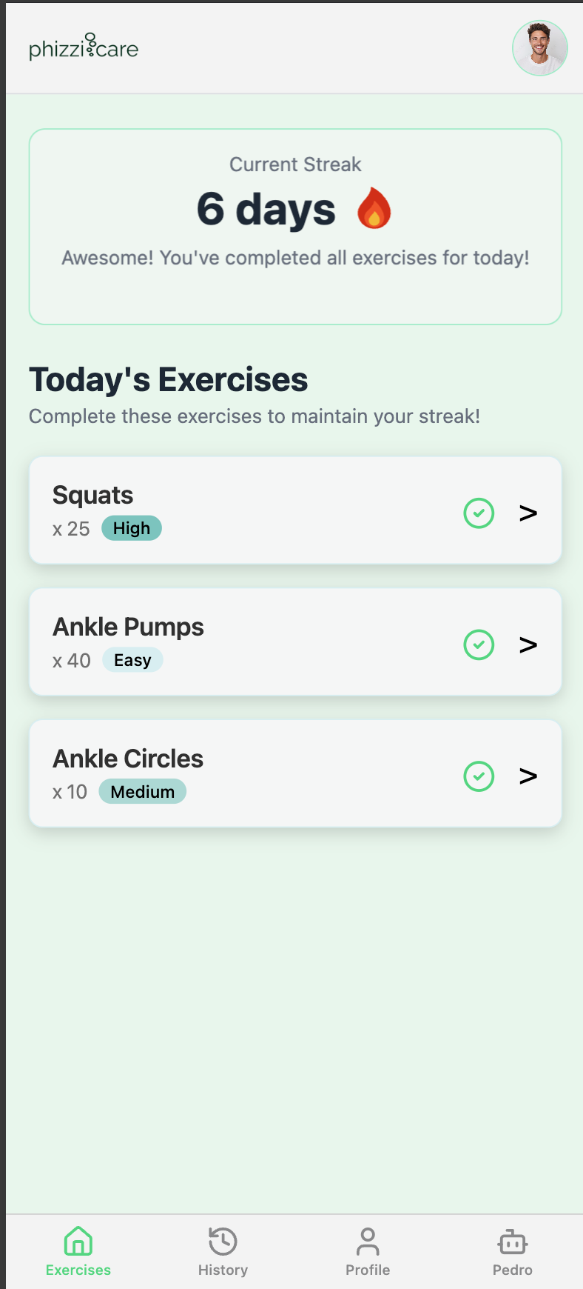The image size is (583, 1289).
Task: Open the Pedro robot icon
Action: coord(513,1241)
